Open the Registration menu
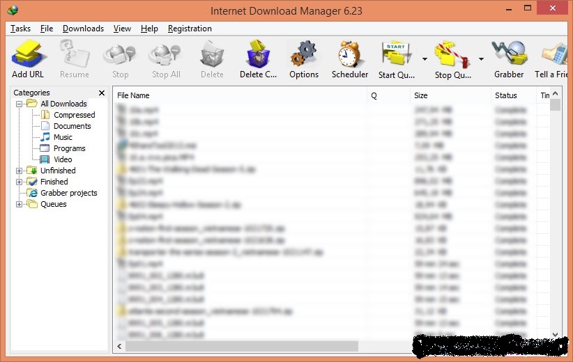This screenshot has width=573, height=362. [190, 29]
